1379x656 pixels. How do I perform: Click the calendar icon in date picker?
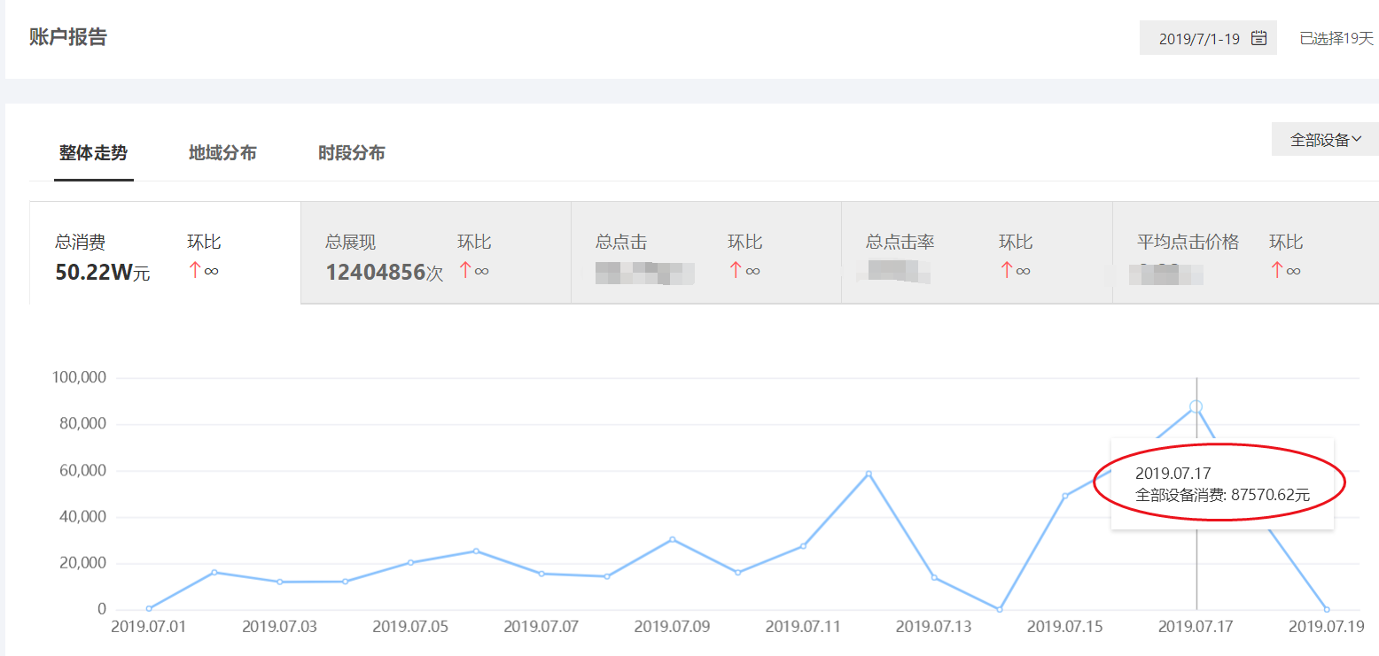[1258, 38]
